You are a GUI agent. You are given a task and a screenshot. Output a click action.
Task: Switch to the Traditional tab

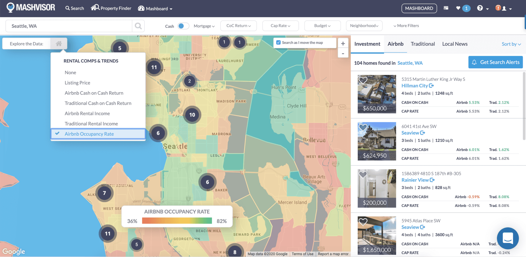(x=423, y=44)
